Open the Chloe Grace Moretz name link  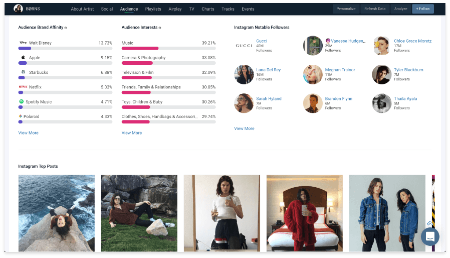412,41
